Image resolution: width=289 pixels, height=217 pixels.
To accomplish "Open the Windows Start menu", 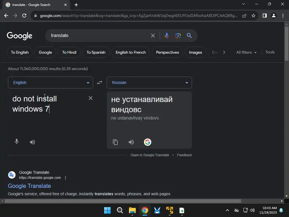I will tap(107, 210).
